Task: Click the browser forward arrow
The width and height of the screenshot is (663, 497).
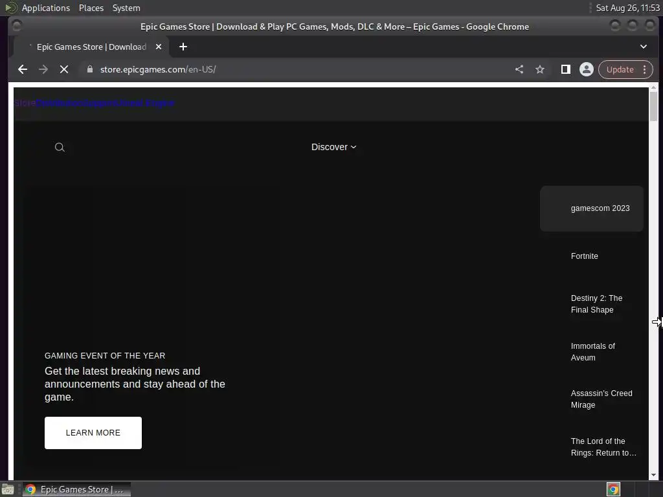Action: click(x=43, y=69)
